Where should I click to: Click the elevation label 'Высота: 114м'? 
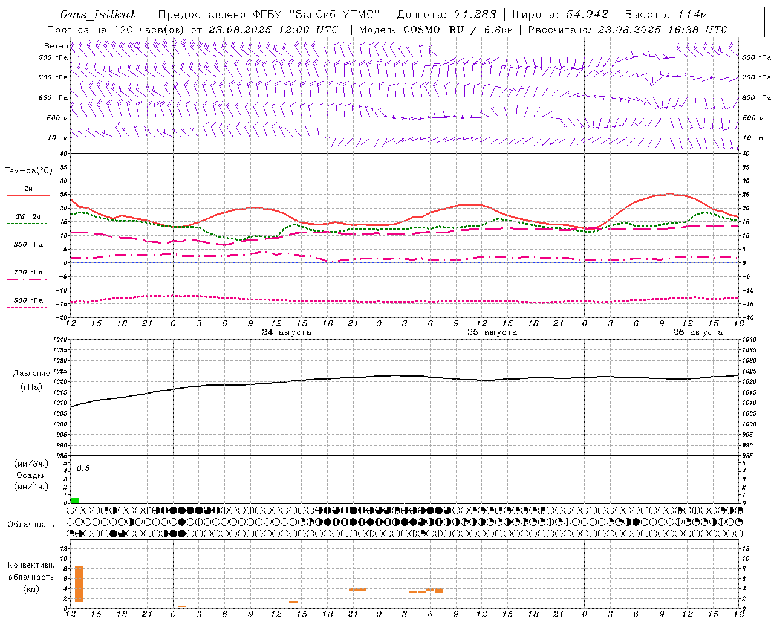point(666,15)
